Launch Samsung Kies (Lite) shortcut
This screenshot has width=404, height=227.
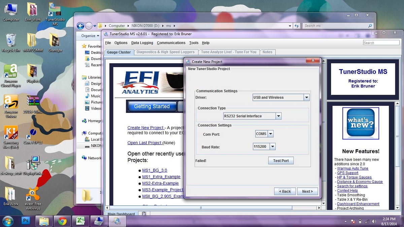(x=11, y=137)
